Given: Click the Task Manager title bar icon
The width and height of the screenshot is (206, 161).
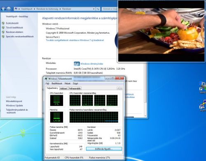Looking at the screenshot, I should (46, 79).
